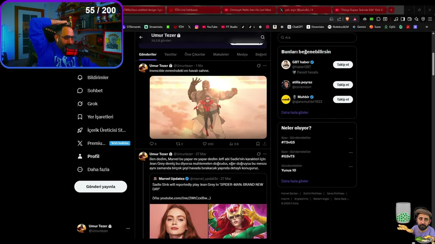The height and width of the screenshot is (244, 435).
Task: Switch to Öne Çıkanlar tab
Action: pyautogui.click(x=195, y=54)
